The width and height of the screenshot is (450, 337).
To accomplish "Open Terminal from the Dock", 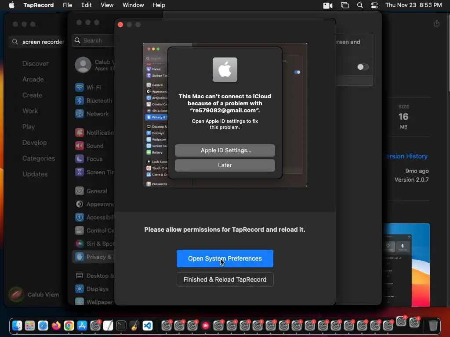I will pos(121,326).
